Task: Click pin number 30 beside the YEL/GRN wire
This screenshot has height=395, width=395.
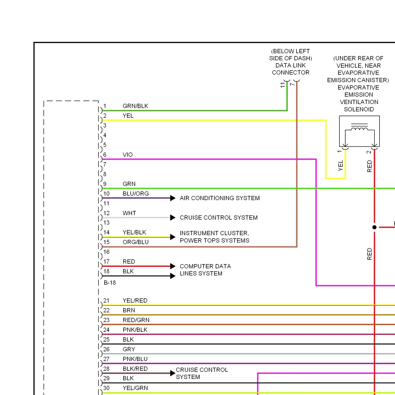Action: click(106, 388)
